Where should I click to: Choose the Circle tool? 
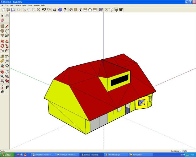point(3,31)
